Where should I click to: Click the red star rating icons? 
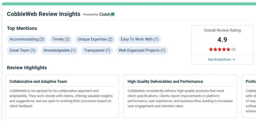[x=219, y=49]
